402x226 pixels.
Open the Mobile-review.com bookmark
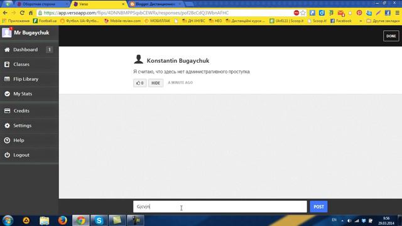click(122, 21)
